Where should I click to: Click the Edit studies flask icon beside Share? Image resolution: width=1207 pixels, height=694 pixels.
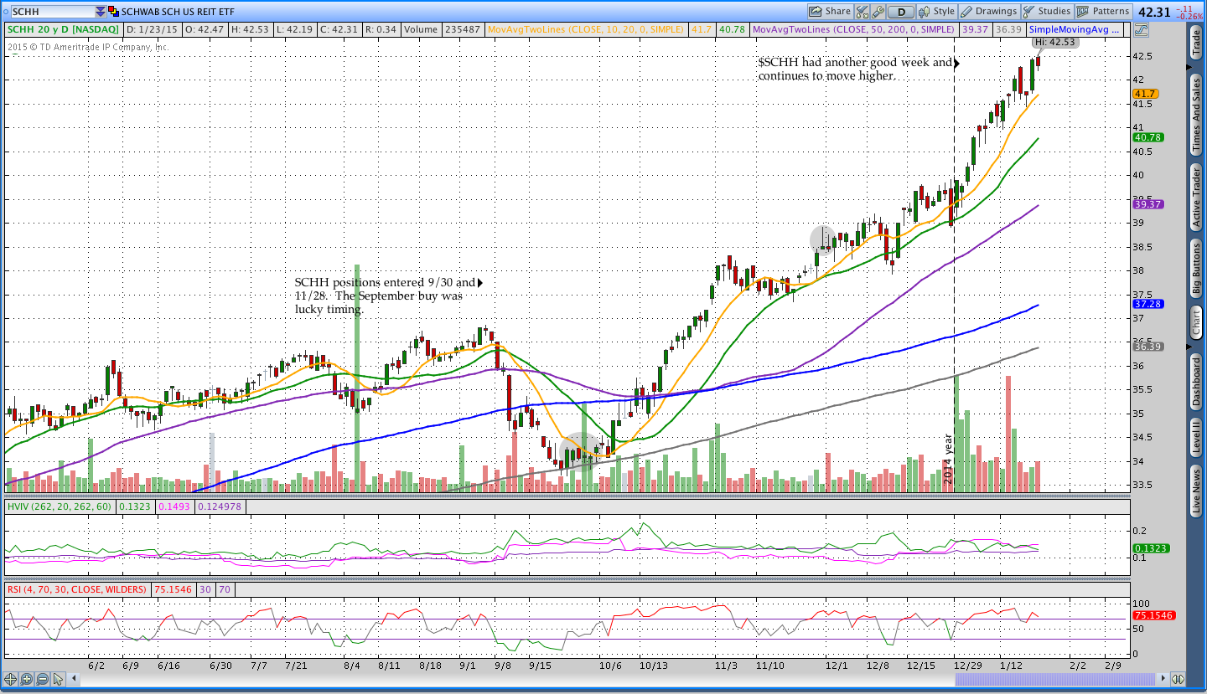pos(863,12)
